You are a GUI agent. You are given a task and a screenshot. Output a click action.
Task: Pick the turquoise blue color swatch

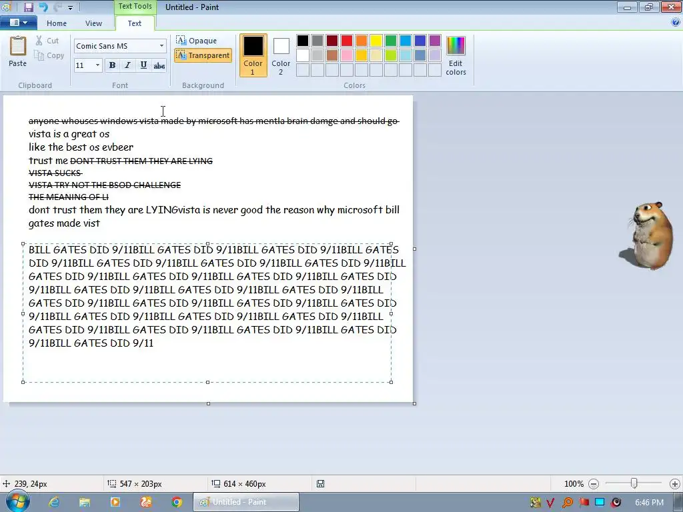405,41
